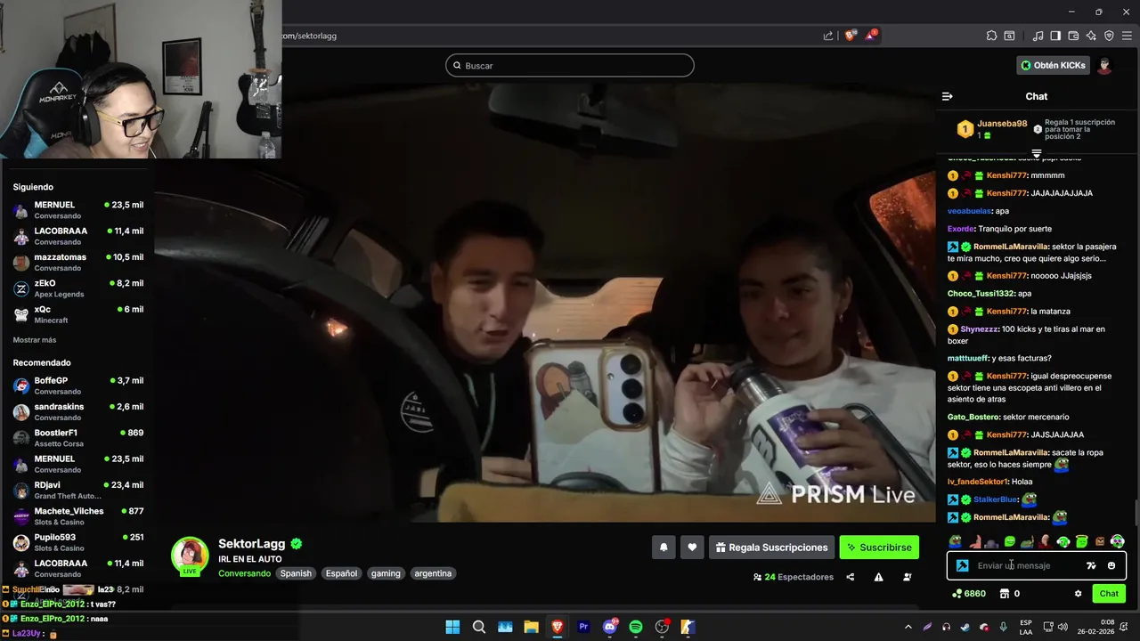Screen dimensions: 1140x641
Task: Click the 6860 channel points balance
Action: pos(969,594)
